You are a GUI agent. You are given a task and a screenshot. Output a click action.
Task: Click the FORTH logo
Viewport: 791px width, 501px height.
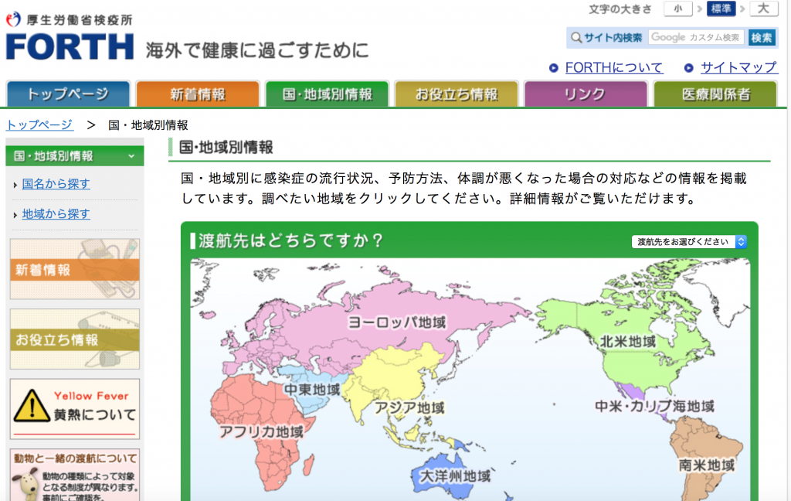70,47
